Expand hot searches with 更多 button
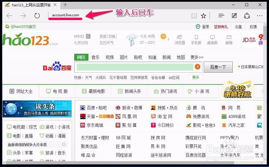 196,77
